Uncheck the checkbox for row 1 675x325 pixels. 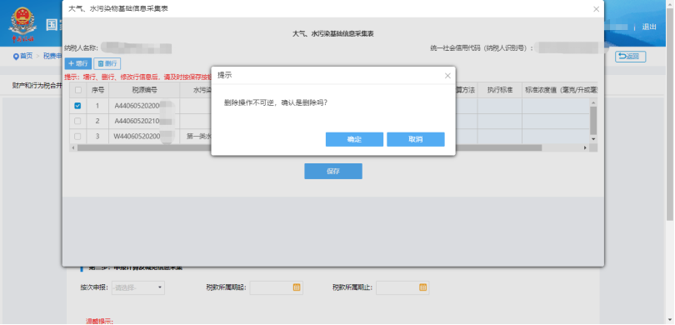pos(78,106)
